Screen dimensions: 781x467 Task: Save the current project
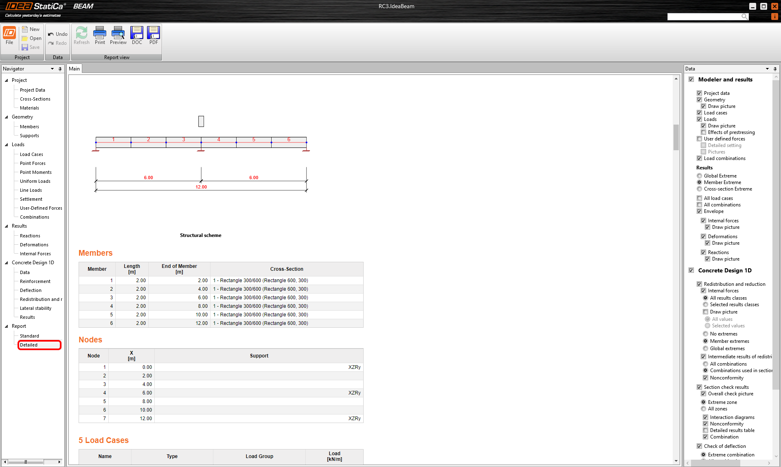[31, 47]
